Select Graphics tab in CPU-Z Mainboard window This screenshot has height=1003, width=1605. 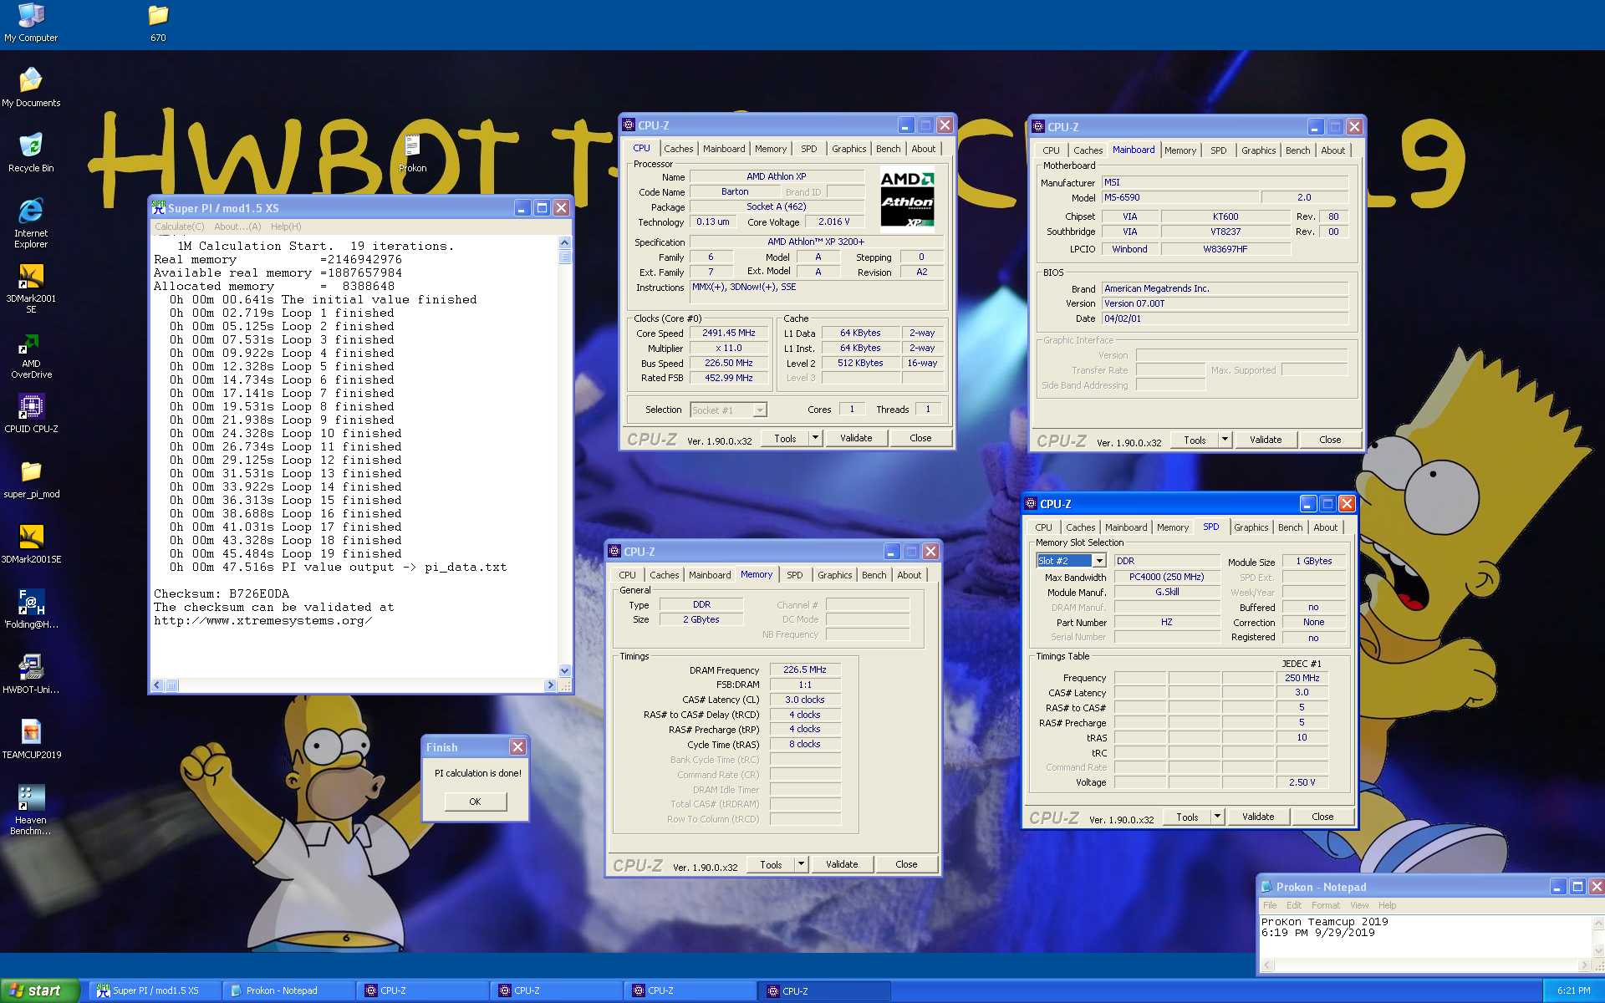tap(1258, 150)
